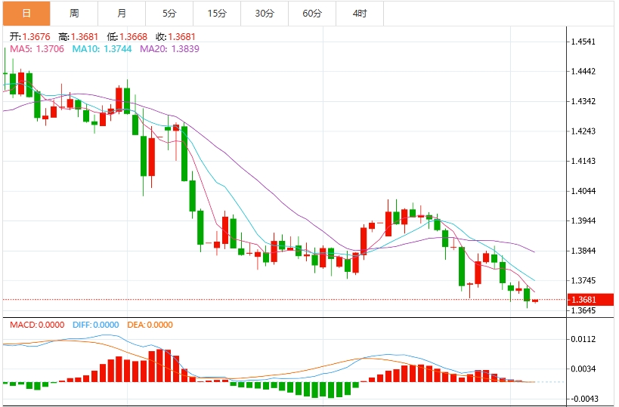The width and height of the screenshot is (619, 407).
Task: Click the MA5: 1.3706 indicator label
Action: point(37,49)
